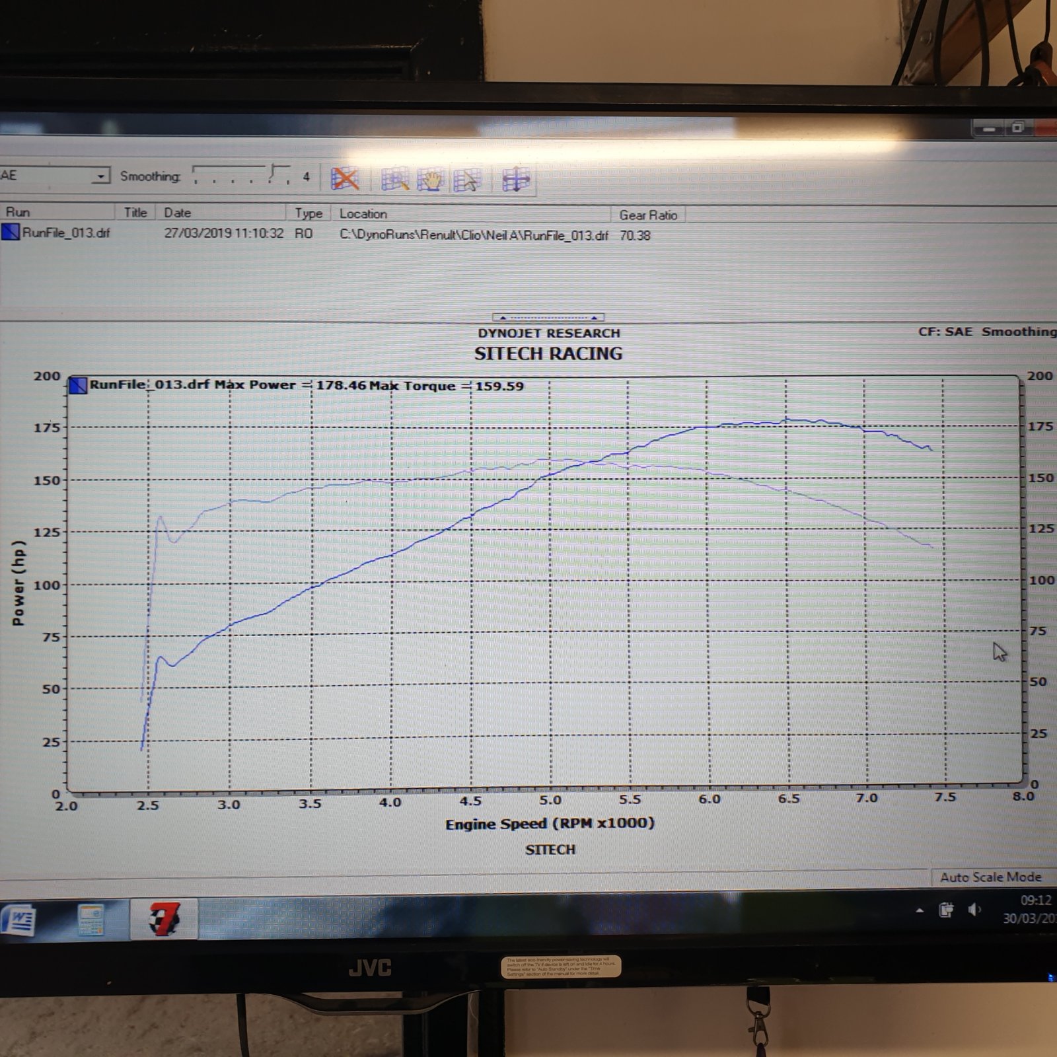The height and width of the screenshot is (1057, 1057).
Task: Show hidden system tray icons arrow
Action: pos(920,910)
